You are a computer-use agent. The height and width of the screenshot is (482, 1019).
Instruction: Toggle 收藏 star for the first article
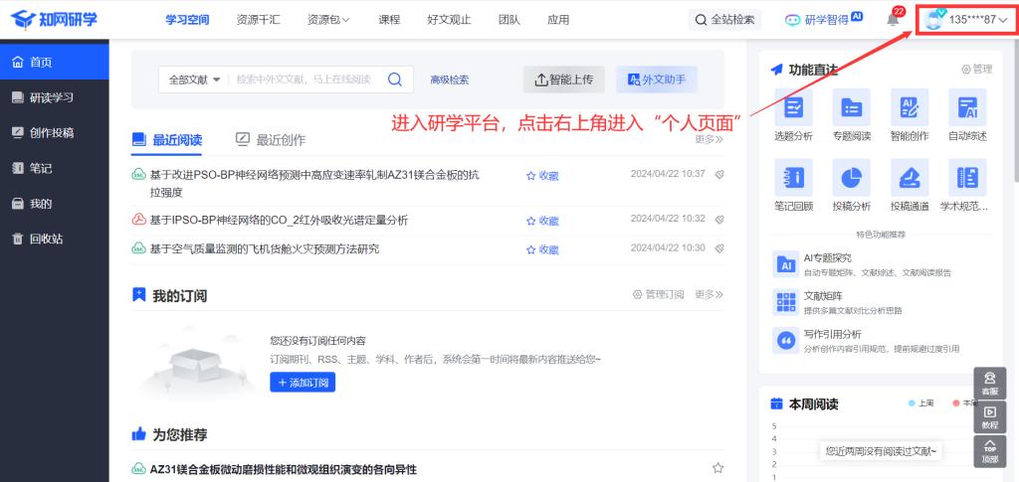coord(542,176)
